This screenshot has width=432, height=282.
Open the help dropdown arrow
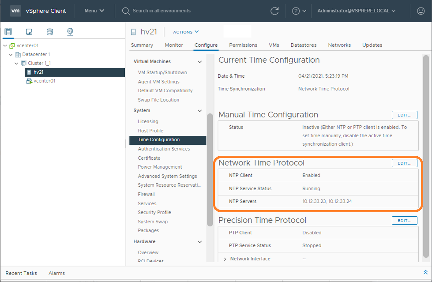pyautogui.click(x=304, y=11)
